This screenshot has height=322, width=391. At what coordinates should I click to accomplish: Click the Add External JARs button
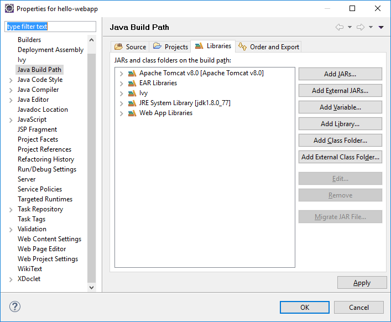point(340,91)
